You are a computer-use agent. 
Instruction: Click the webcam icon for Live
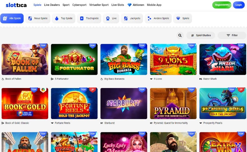[x=108, y=18]
